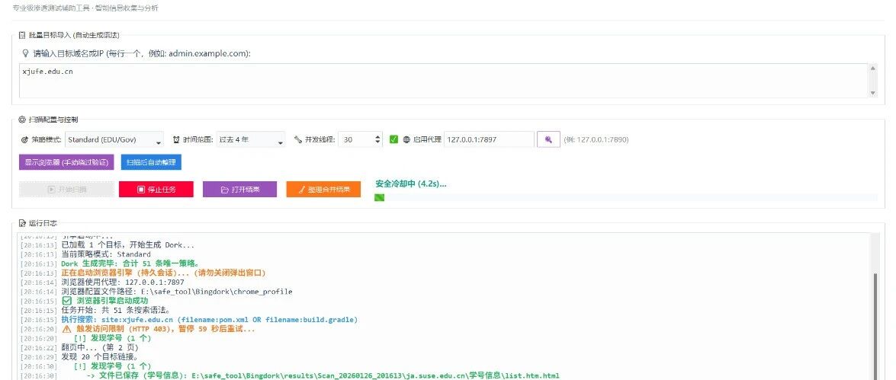The height and width of the screenshot is (380, 896).
Task: Click the edit icon beside 运行日志
Action: 22,223
